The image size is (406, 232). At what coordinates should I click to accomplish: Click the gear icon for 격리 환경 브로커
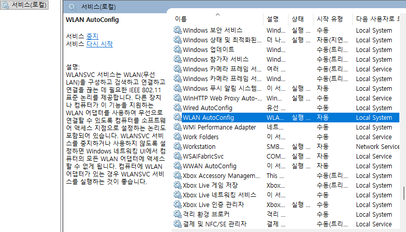pos(178,215)
